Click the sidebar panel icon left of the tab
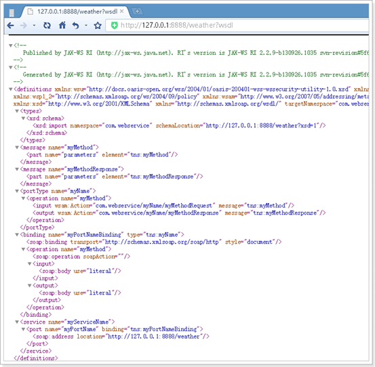 tap(12, 12)
